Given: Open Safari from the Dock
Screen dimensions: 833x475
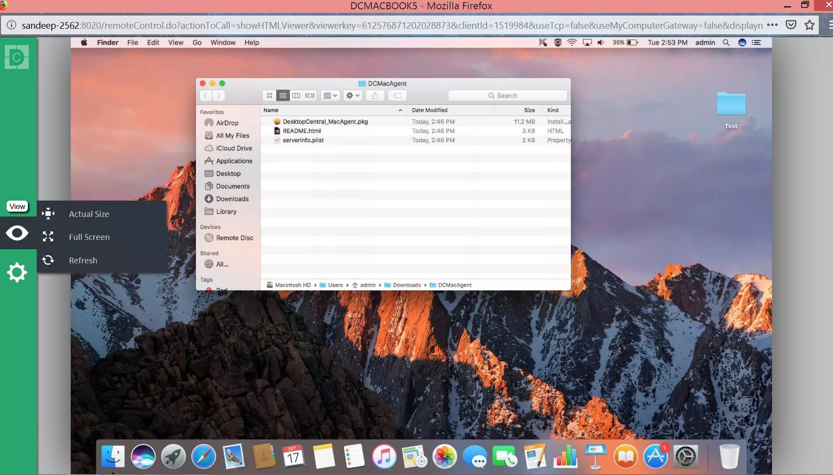Looking at the screenshot, I should click(x=203, y=456).
